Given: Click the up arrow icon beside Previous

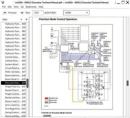Looking at the screenshot, I should click(5, 13).
